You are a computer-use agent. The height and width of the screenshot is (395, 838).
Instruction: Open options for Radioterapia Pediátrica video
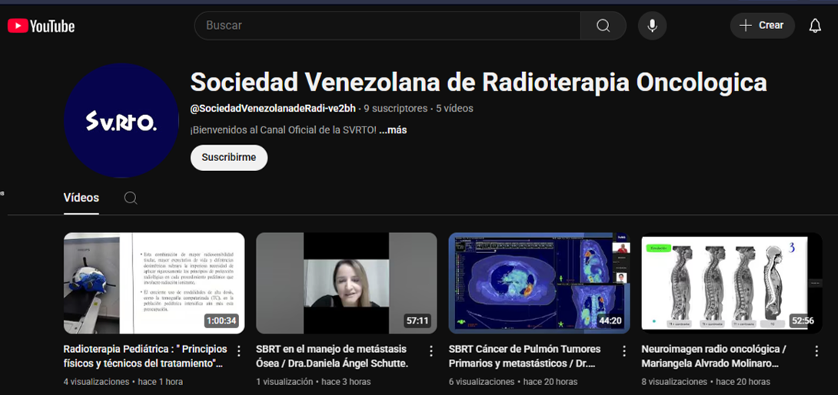pos(239,351)
